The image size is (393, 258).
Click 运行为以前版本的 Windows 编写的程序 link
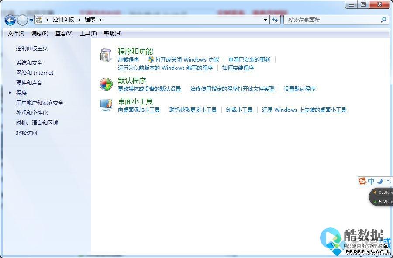[x=165, y=68]
